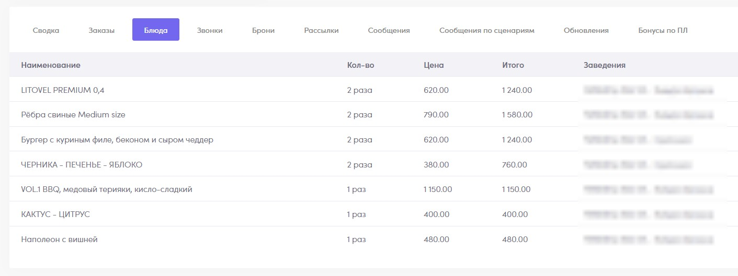Screen dimensions: 738x276
Task: Click the Наименование column header
Action: click(x=51, y=65)
